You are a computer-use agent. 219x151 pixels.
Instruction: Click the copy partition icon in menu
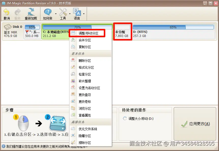[x=73, y=47]
